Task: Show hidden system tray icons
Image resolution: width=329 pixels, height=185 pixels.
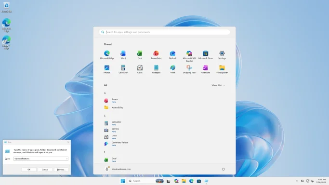Action: [297, 181]
